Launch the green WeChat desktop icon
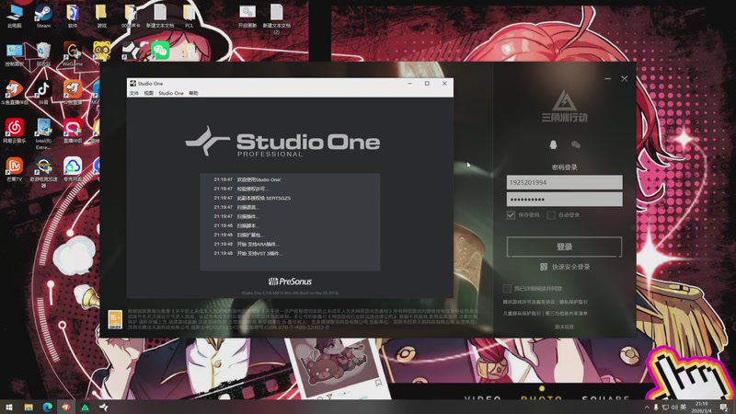Viewport: 736px width, 414px height. [160, 51]
